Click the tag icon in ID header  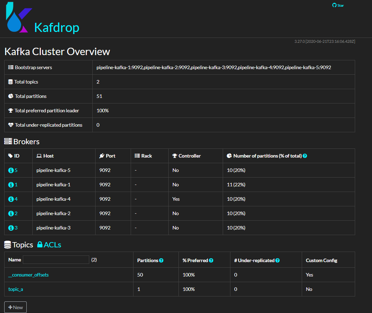(11, 156)
